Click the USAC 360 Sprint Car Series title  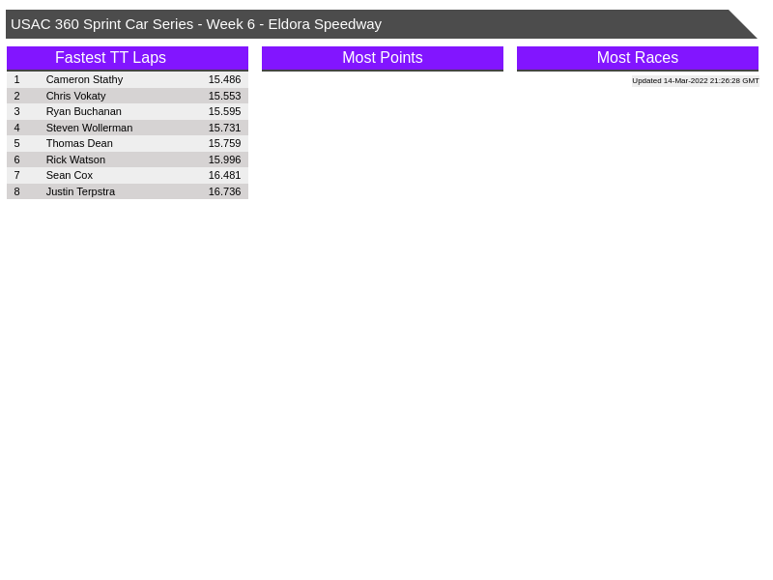196,24
